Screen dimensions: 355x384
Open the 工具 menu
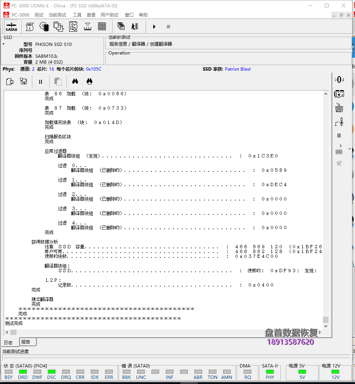pos(77,15)
